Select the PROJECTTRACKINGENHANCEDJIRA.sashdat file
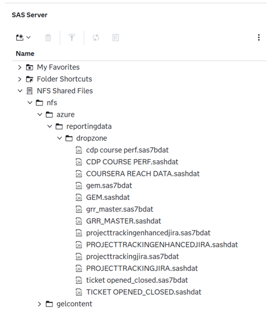Viewport: 275px width, 311px height. point(157,245)
